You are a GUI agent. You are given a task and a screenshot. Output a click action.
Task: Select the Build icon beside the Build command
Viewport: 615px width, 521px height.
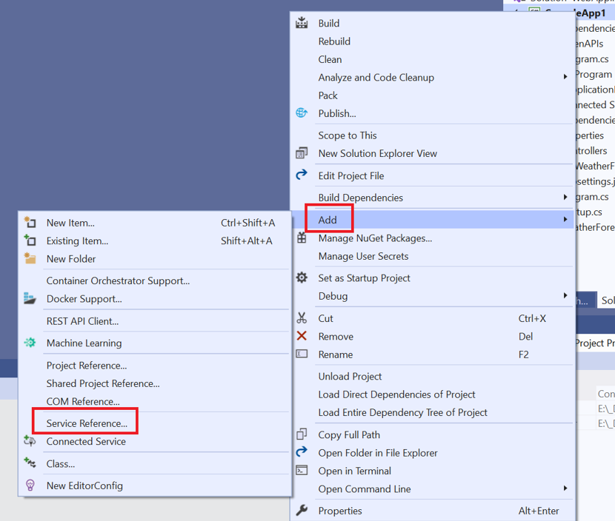click(x=302, y=23)
